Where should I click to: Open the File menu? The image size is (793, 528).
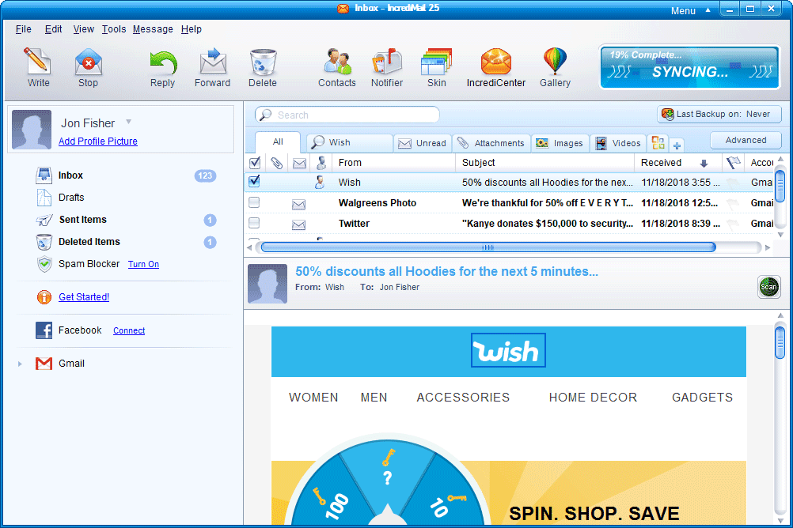(23, 29)
